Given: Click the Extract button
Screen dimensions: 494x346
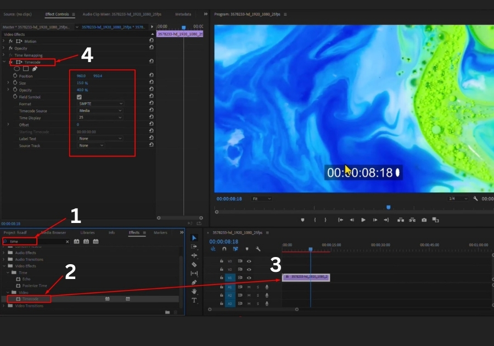Looking at the screenshot, I should (412, 220).
